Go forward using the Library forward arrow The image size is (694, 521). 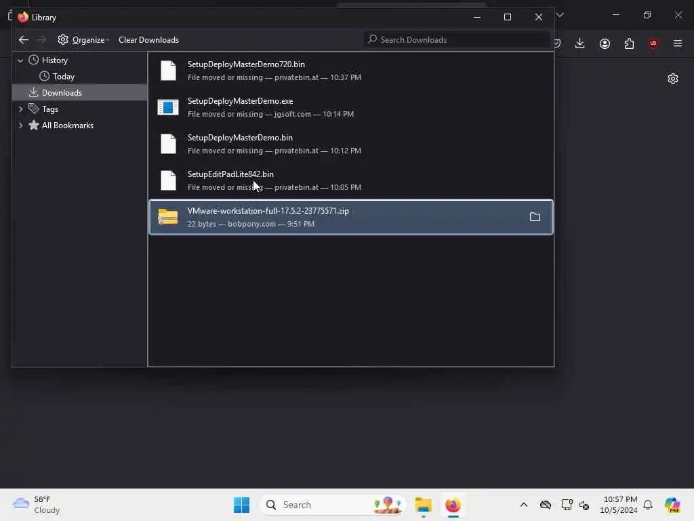pos(41,40)
